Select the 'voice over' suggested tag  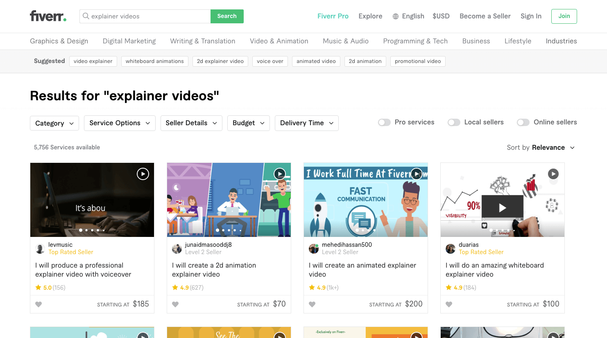coord(270,61)
